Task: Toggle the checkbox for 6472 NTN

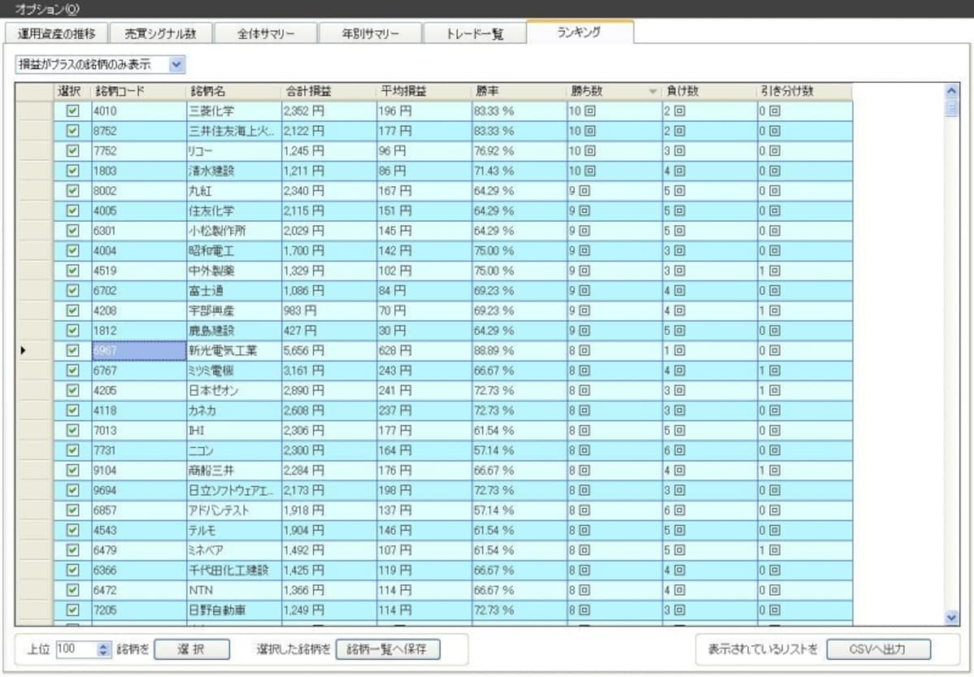Action: [73, 589]
